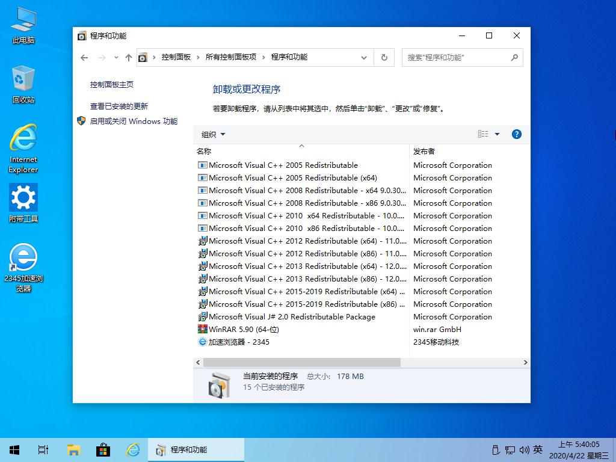Open 启用或关闭 Windows 功能 link
The image size is (616, 462).
(134, 121)
